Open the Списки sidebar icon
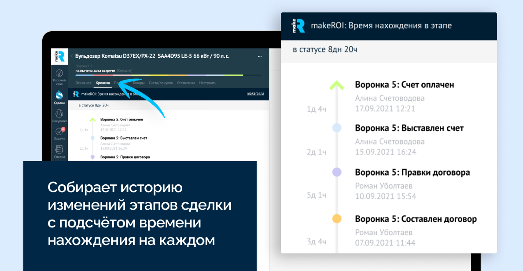The image size is (523, 271). coord(59,149)
